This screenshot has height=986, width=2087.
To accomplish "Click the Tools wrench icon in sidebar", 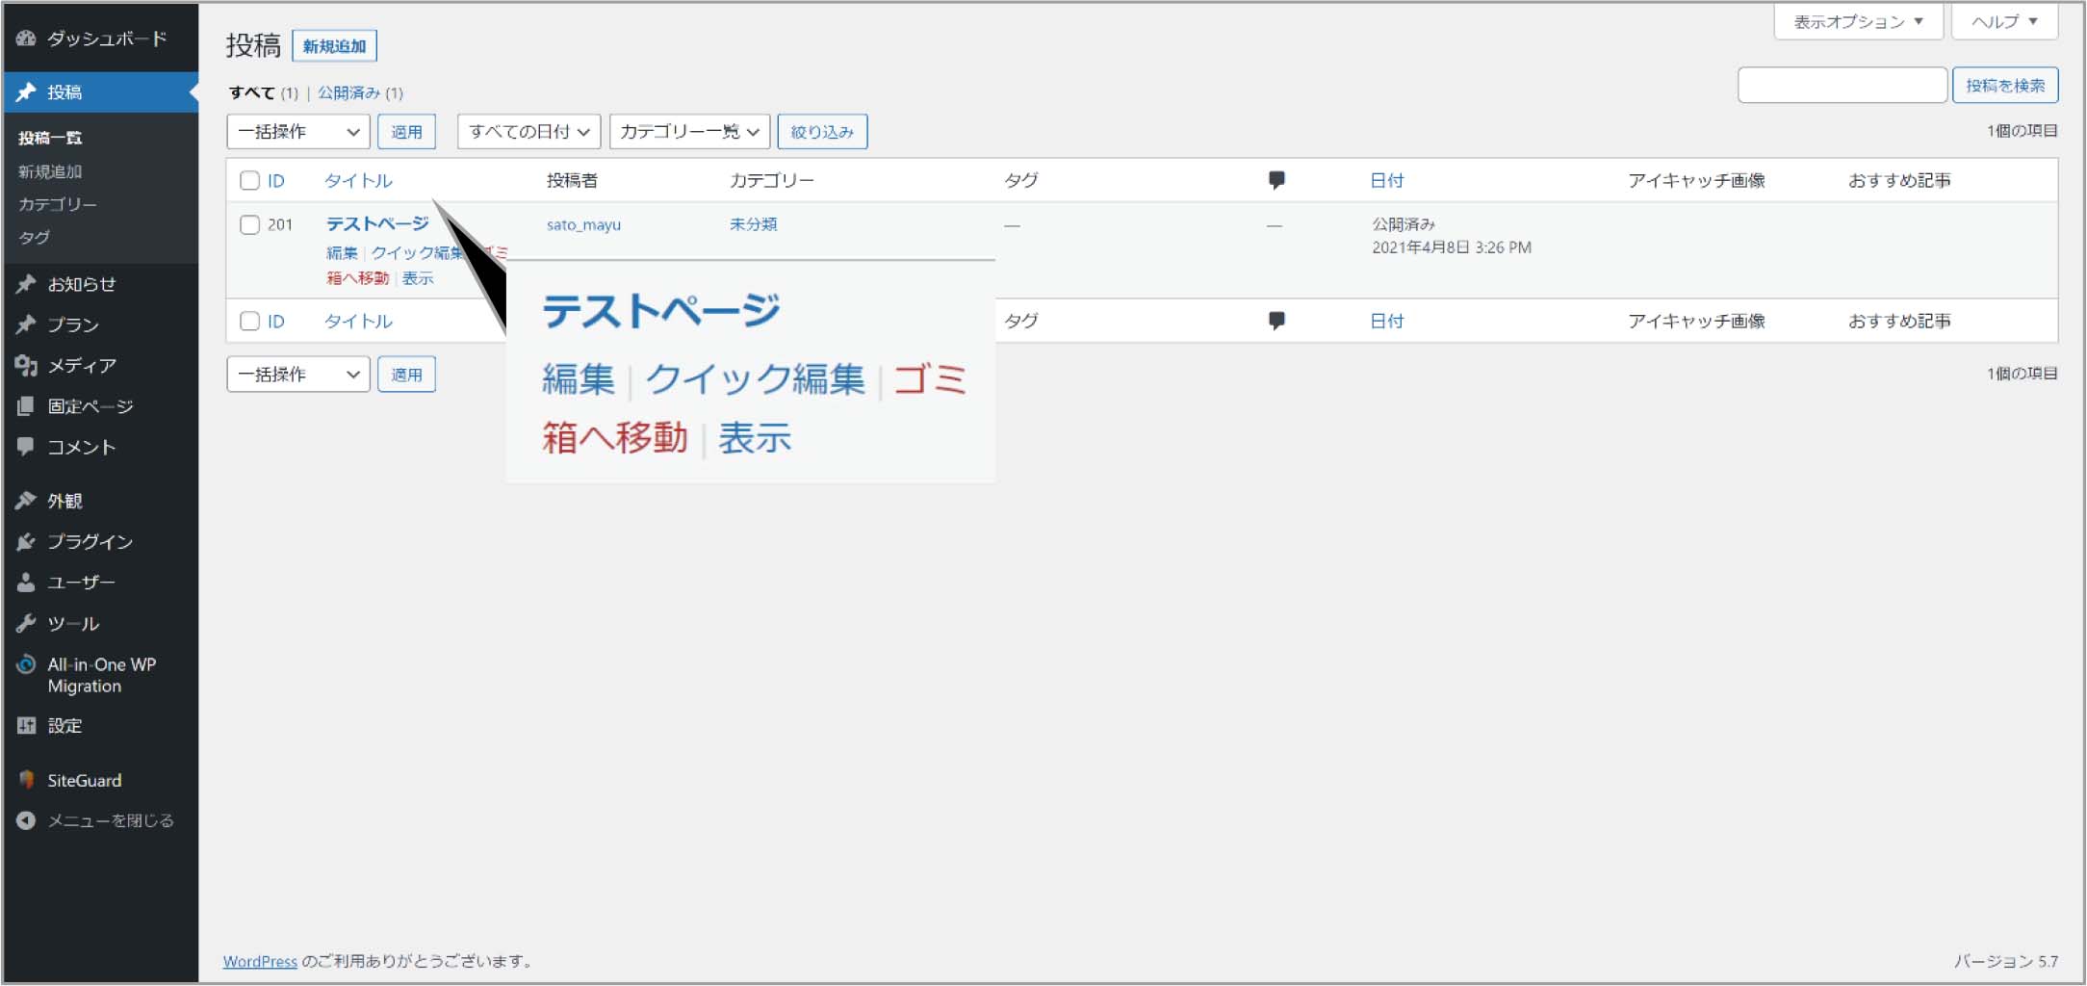I will point(26,624).
